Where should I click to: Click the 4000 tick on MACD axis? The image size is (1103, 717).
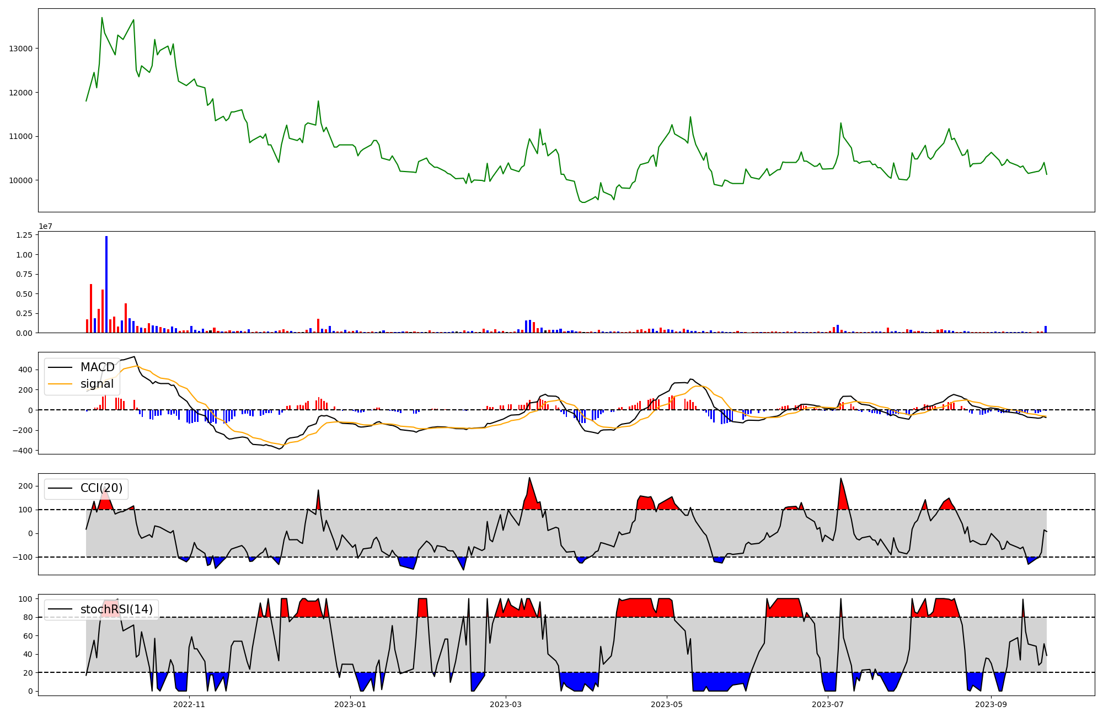tap(24, 370)
